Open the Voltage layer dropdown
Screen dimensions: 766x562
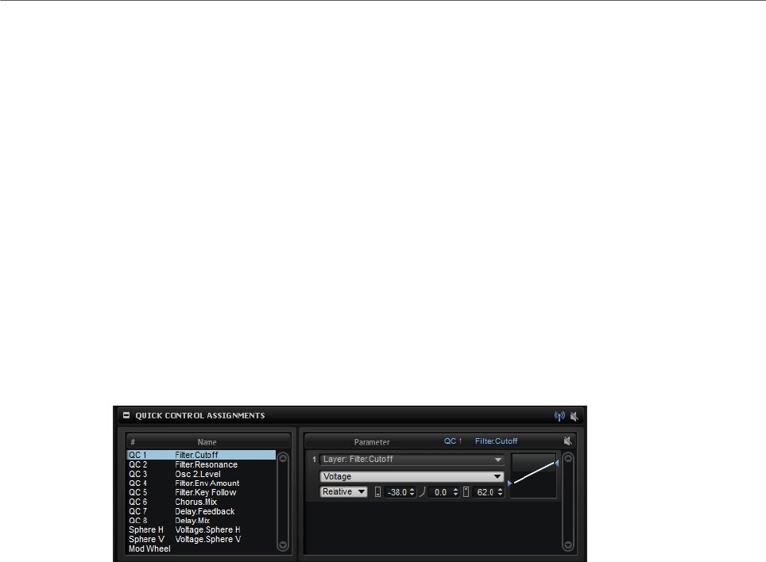[412, 476]
